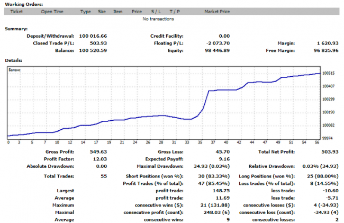This screenshot has height=223, width=344.
Task: Click the Size column header
Action: pos(102,11)
